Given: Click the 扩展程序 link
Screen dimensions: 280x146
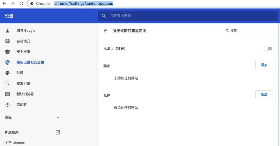Looking at the screenshot, I should tap(12, 132).
